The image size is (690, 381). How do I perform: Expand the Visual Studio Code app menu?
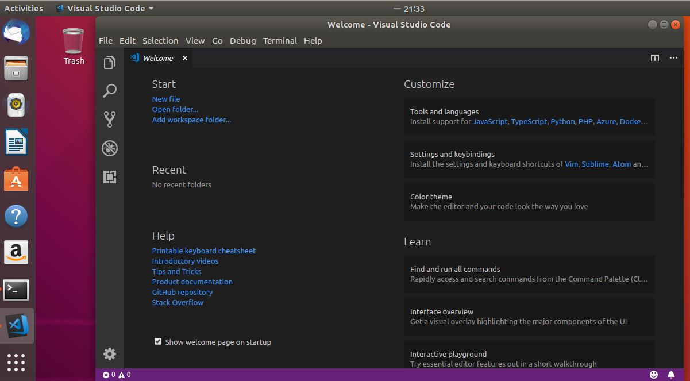(x=105, y=9)
